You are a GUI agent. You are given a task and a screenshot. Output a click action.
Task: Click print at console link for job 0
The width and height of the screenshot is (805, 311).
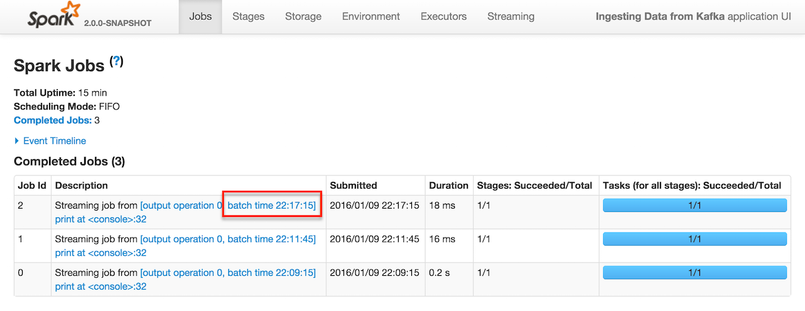click(101, 286)
